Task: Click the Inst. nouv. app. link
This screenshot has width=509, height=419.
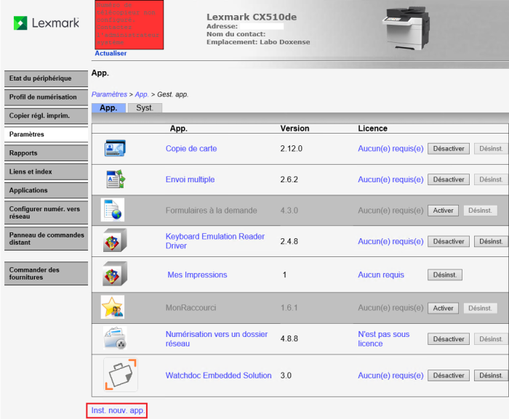Action: point(118,410)
